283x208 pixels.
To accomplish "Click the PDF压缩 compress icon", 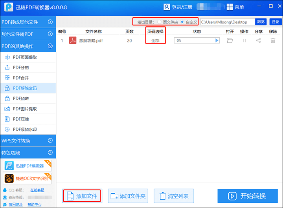I will click(x=7, y=119).
